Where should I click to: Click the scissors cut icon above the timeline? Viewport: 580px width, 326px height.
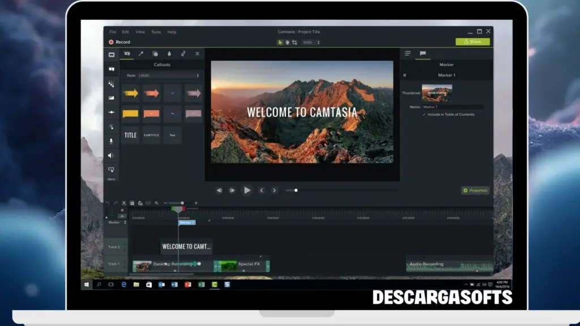(x=124, y=202)
